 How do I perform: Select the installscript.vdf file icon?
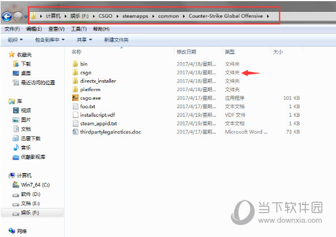[x=75, y=115]
